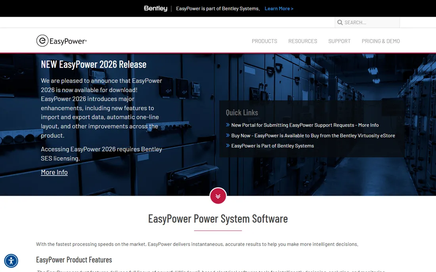436x272 pixels.
Task: Open EasyPower is Part of Bentley Systems link
Action: point(273,146)
